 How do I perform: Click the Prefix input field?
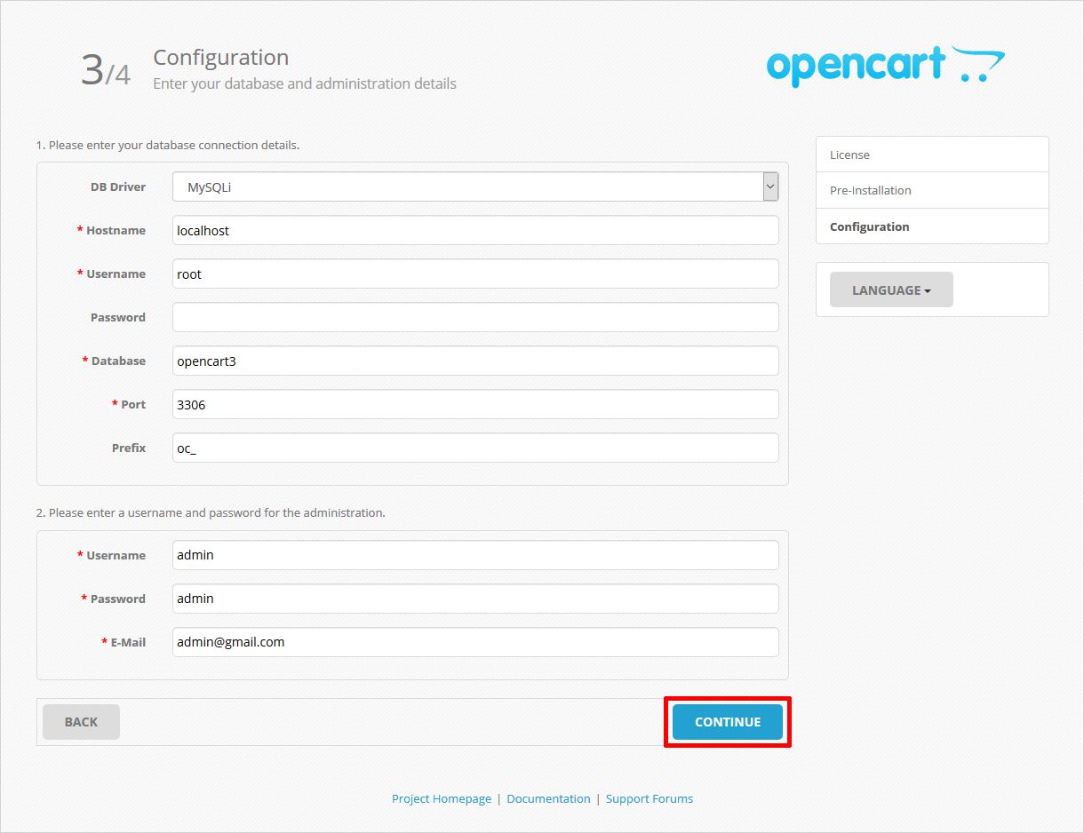475,448
